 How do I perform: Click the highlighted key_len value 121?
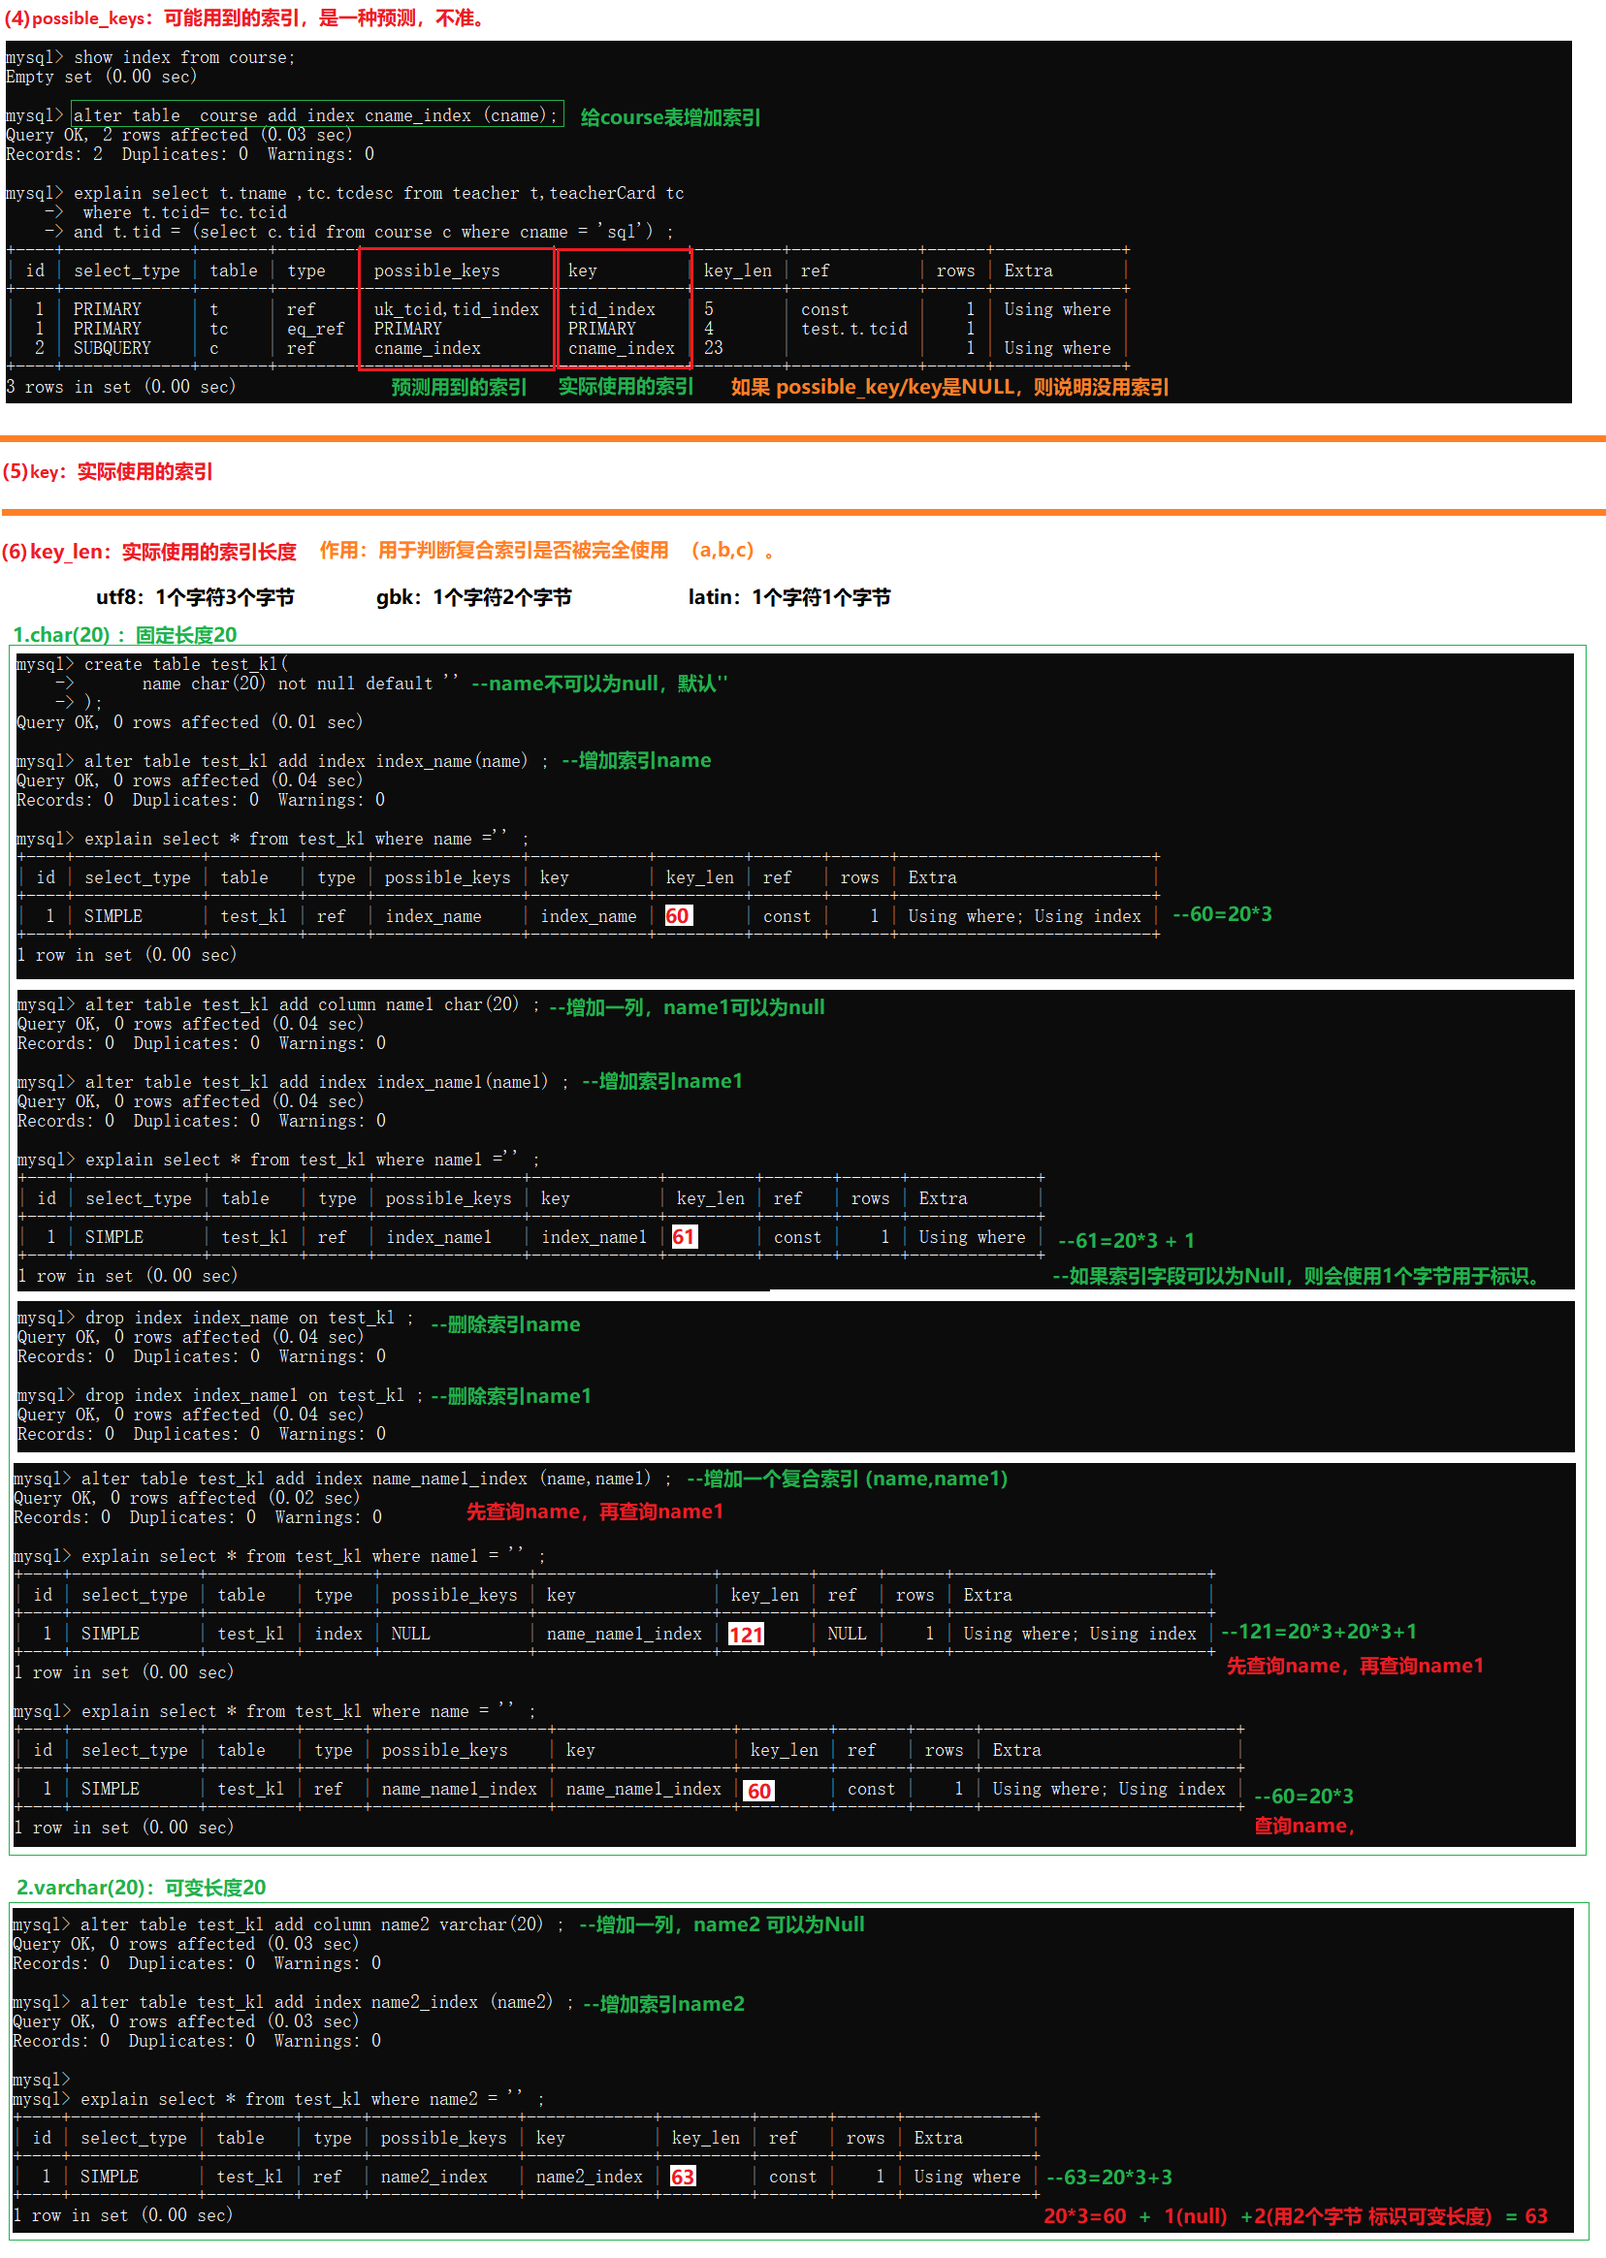[746, 1635]
